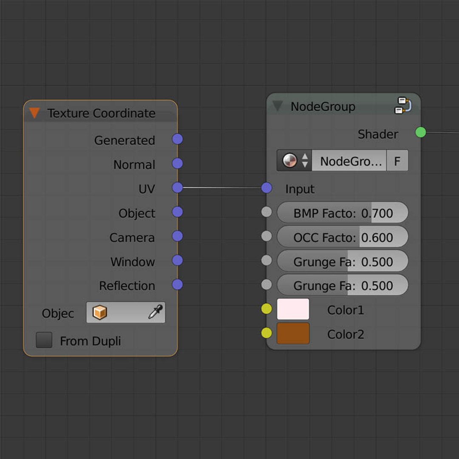
Task: Click the Color1 yellow input socket
Action: [x=266, y=309]
